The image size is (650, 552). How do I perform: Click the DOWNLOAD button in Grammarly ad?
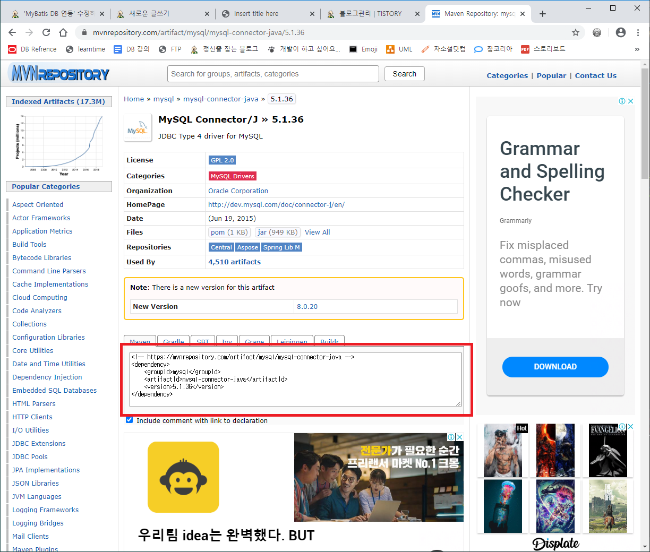[x=555, y=367]
